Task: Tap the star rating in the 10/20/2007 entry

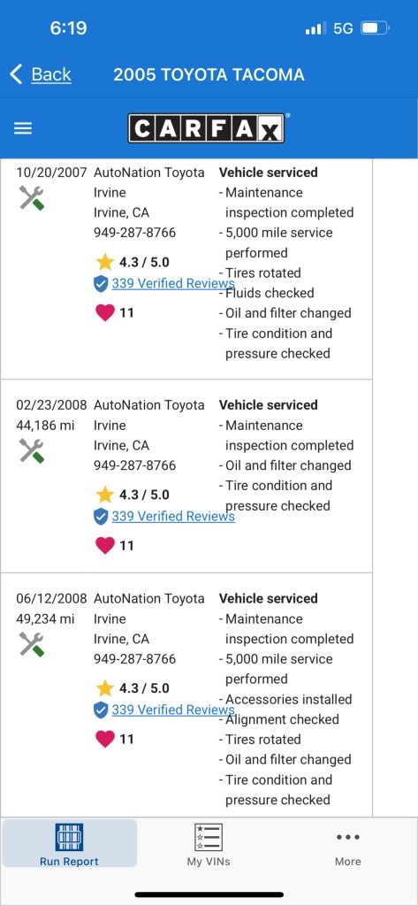Action: click(x=133, y=262)
